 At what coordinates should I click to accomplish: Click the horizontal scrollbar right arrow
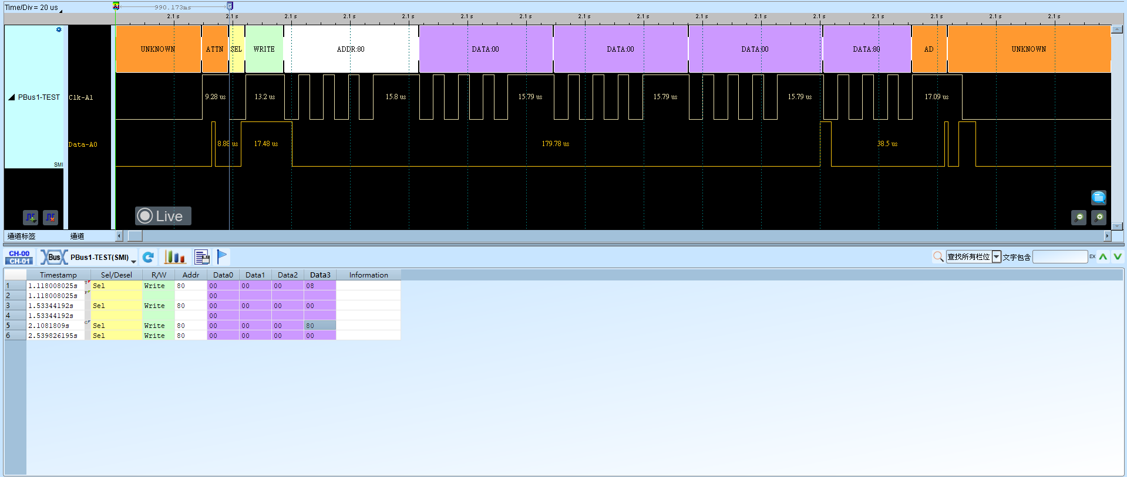[x=1108, y=236]
